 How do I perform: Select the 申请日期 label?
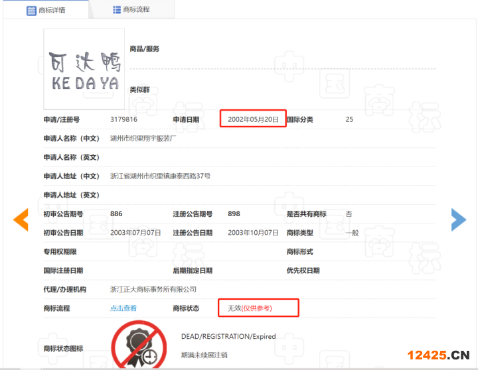coord(186,119)
